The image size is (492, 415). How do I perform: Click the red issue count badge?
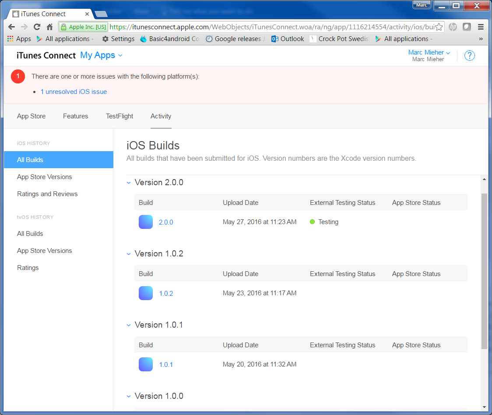pos(18,76)
